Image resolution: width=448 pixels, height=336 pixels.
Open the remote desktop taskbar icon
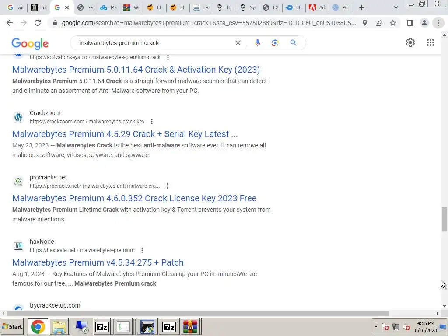[x=82, y=327]
